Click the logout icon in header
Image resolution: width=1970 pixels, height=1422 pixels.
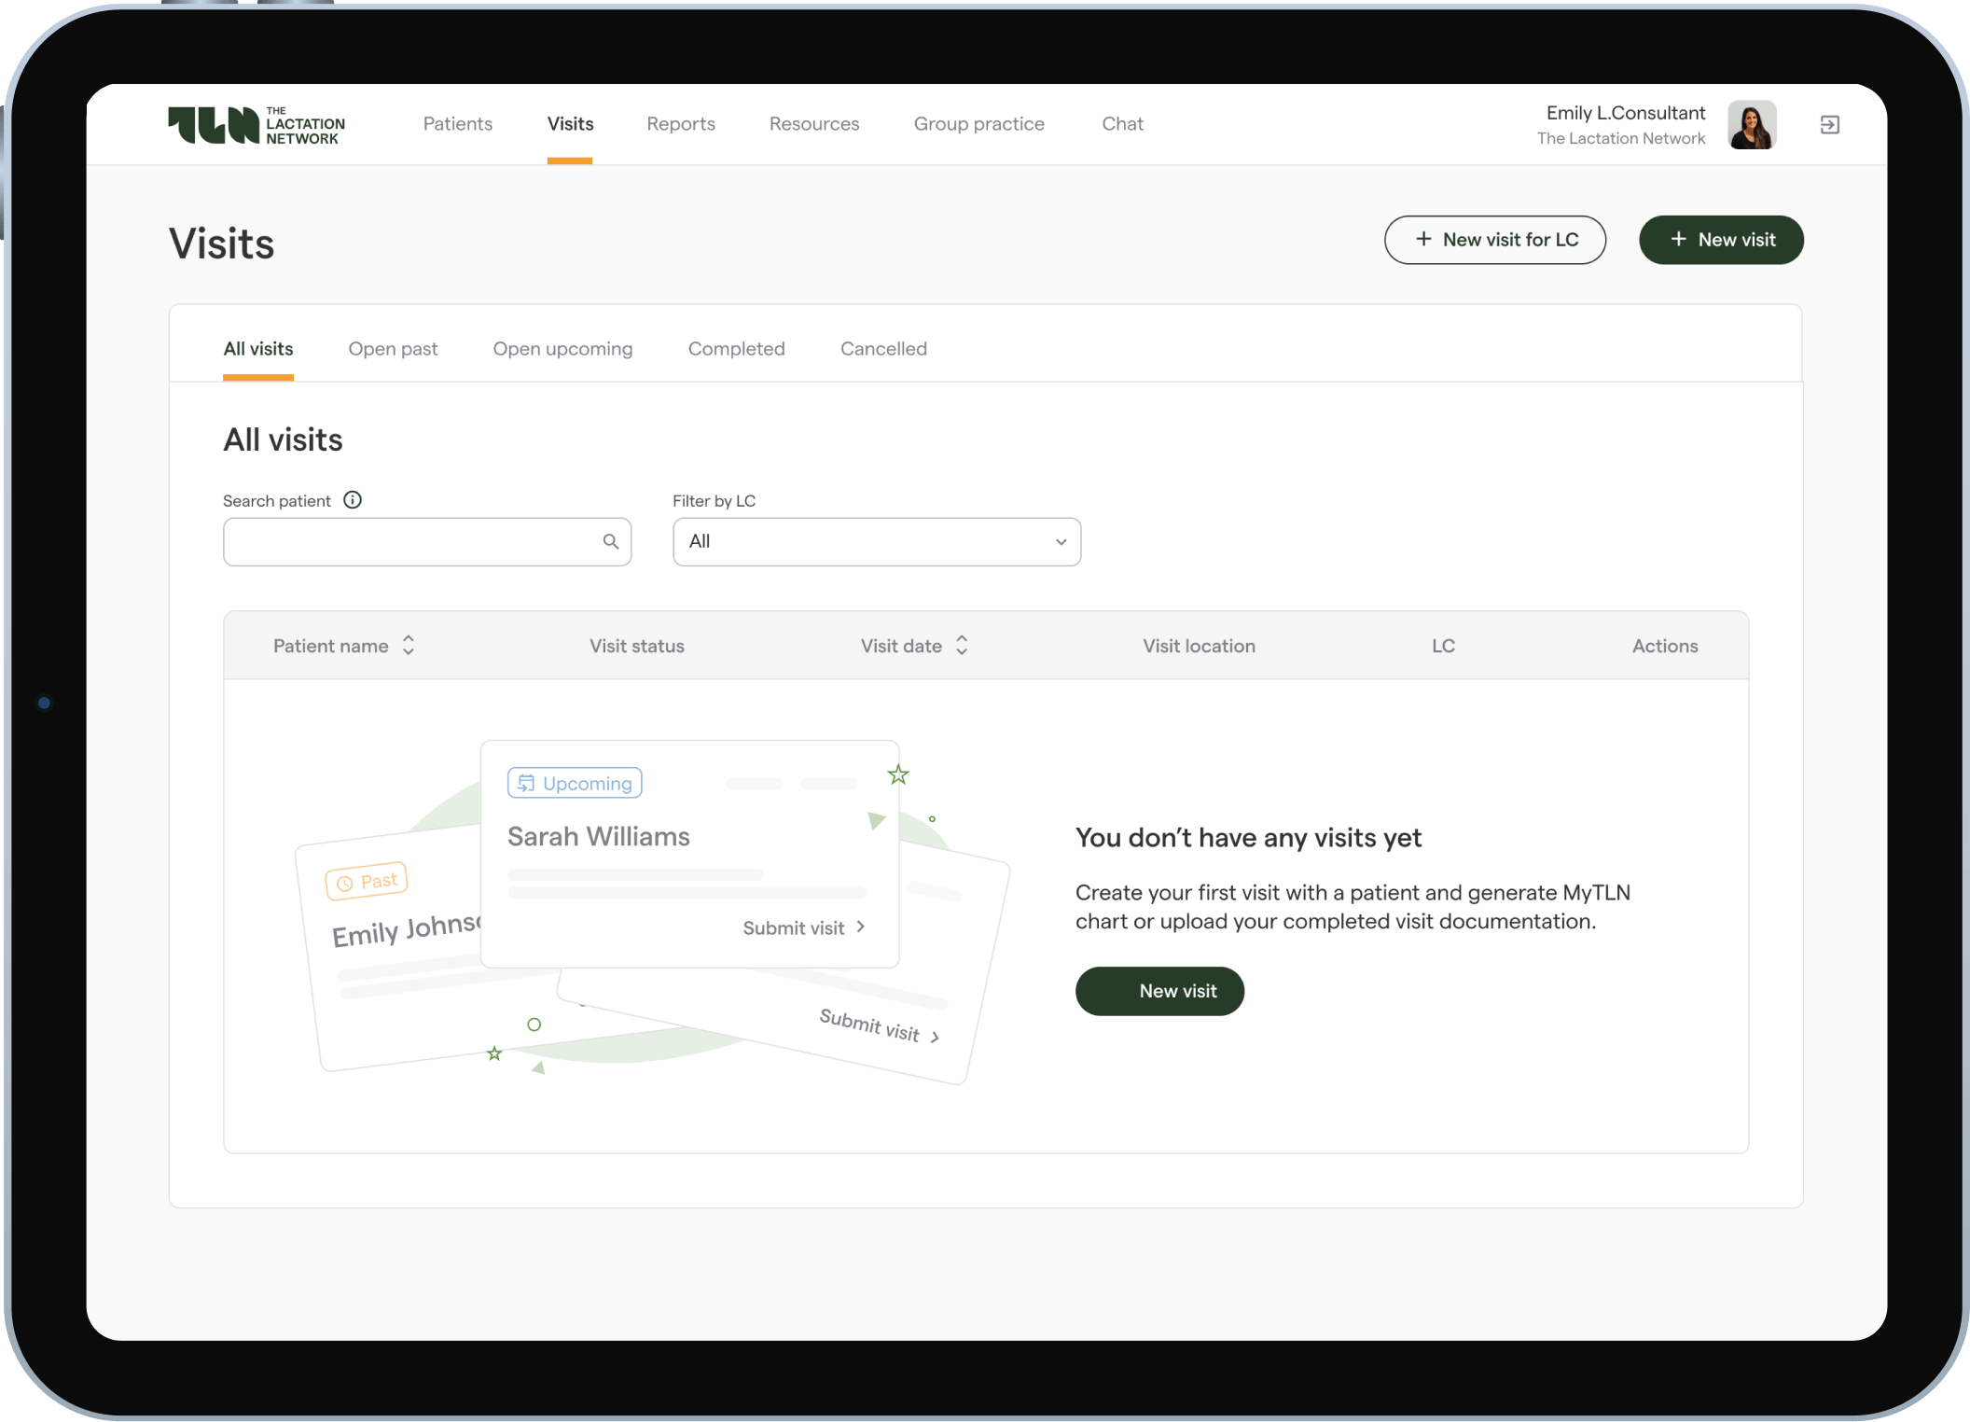click(1829, 125)
